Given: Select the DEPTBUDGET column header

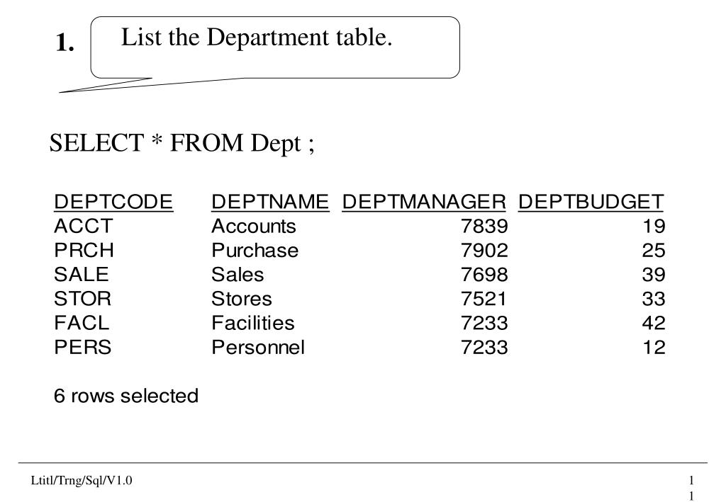Looking at the screenshot, I should tap(591, 202).
